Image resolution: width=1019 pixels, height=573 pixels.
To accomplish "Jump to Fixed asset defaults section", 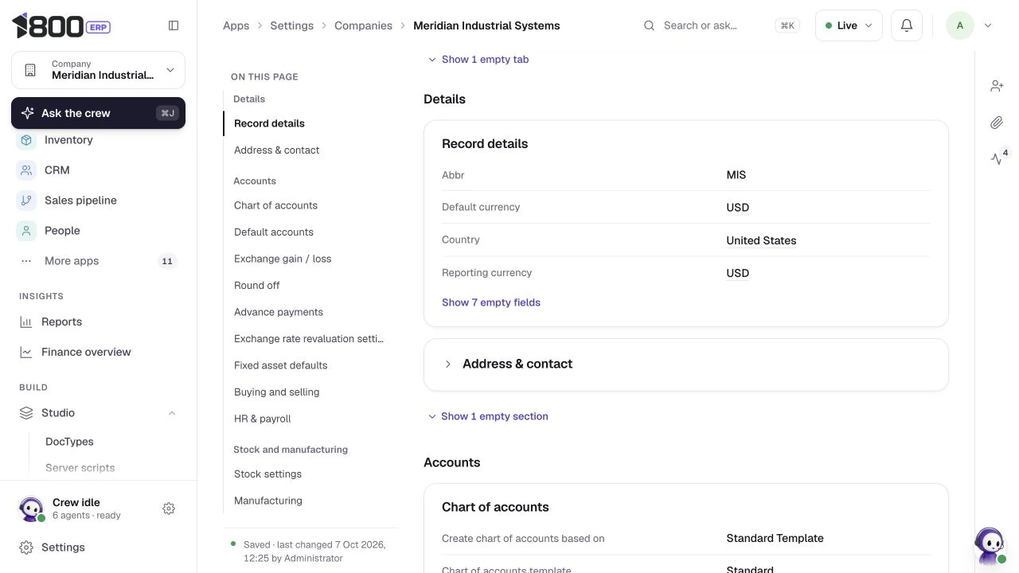I will [x=281, y=365].
